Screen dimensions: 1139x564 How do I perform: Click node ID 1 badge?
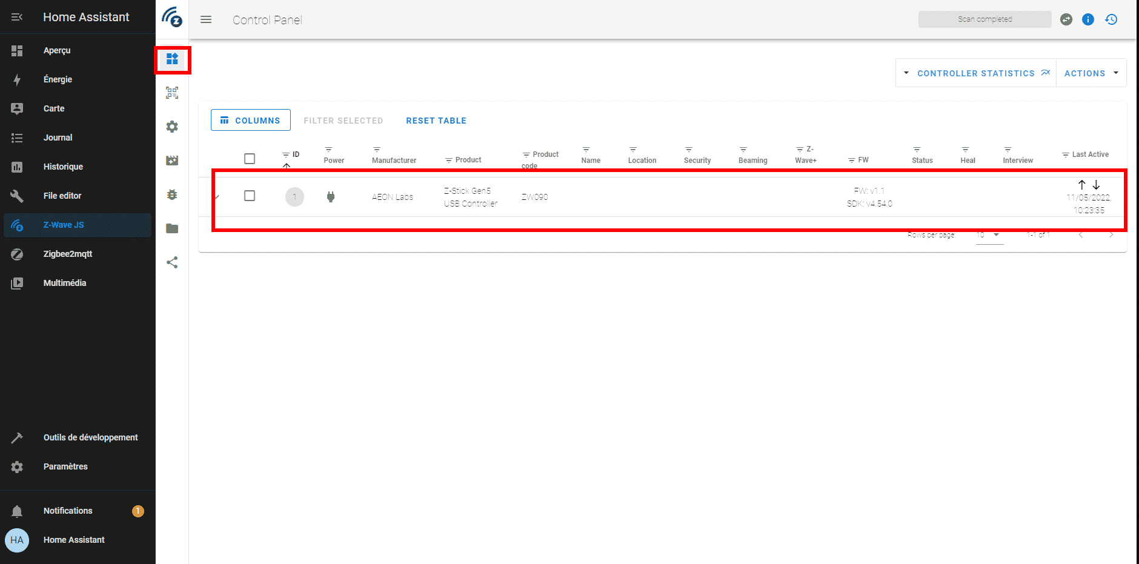pos(294,197)
